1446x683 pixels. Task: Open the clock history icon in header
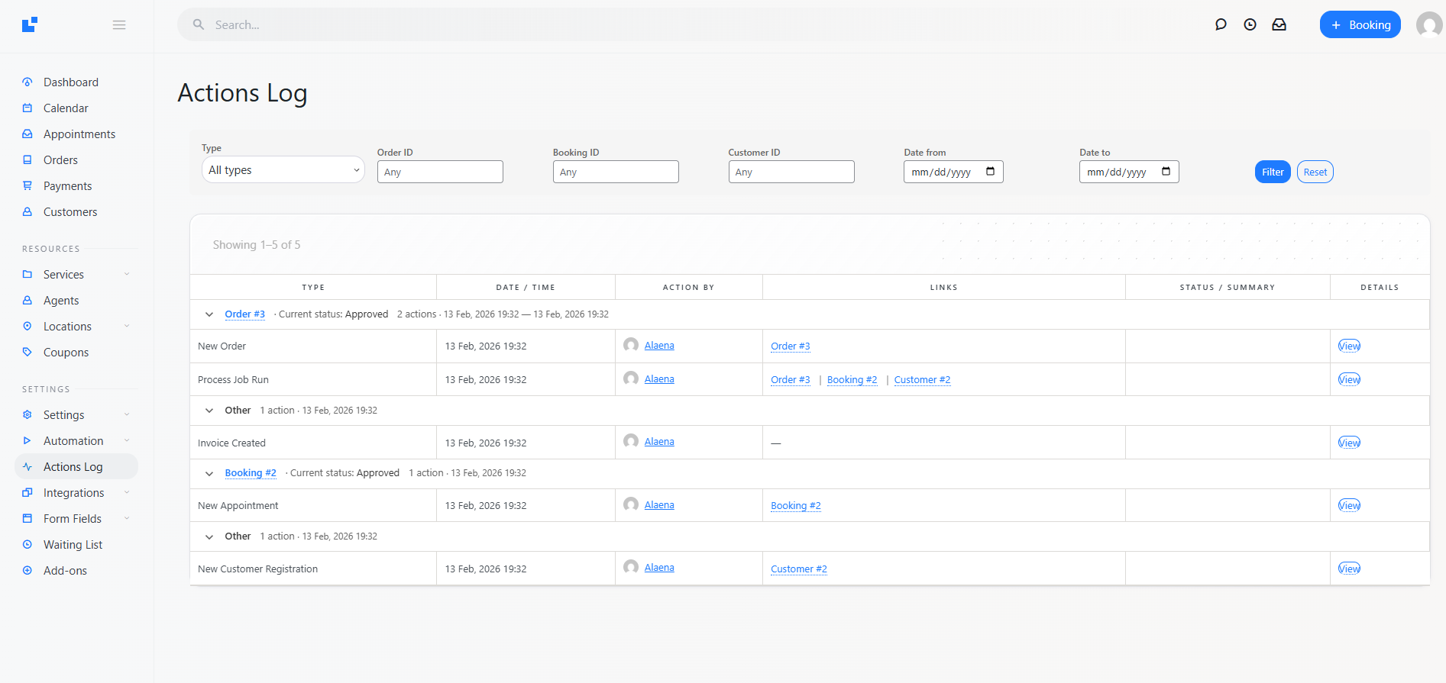point(1250,24)
